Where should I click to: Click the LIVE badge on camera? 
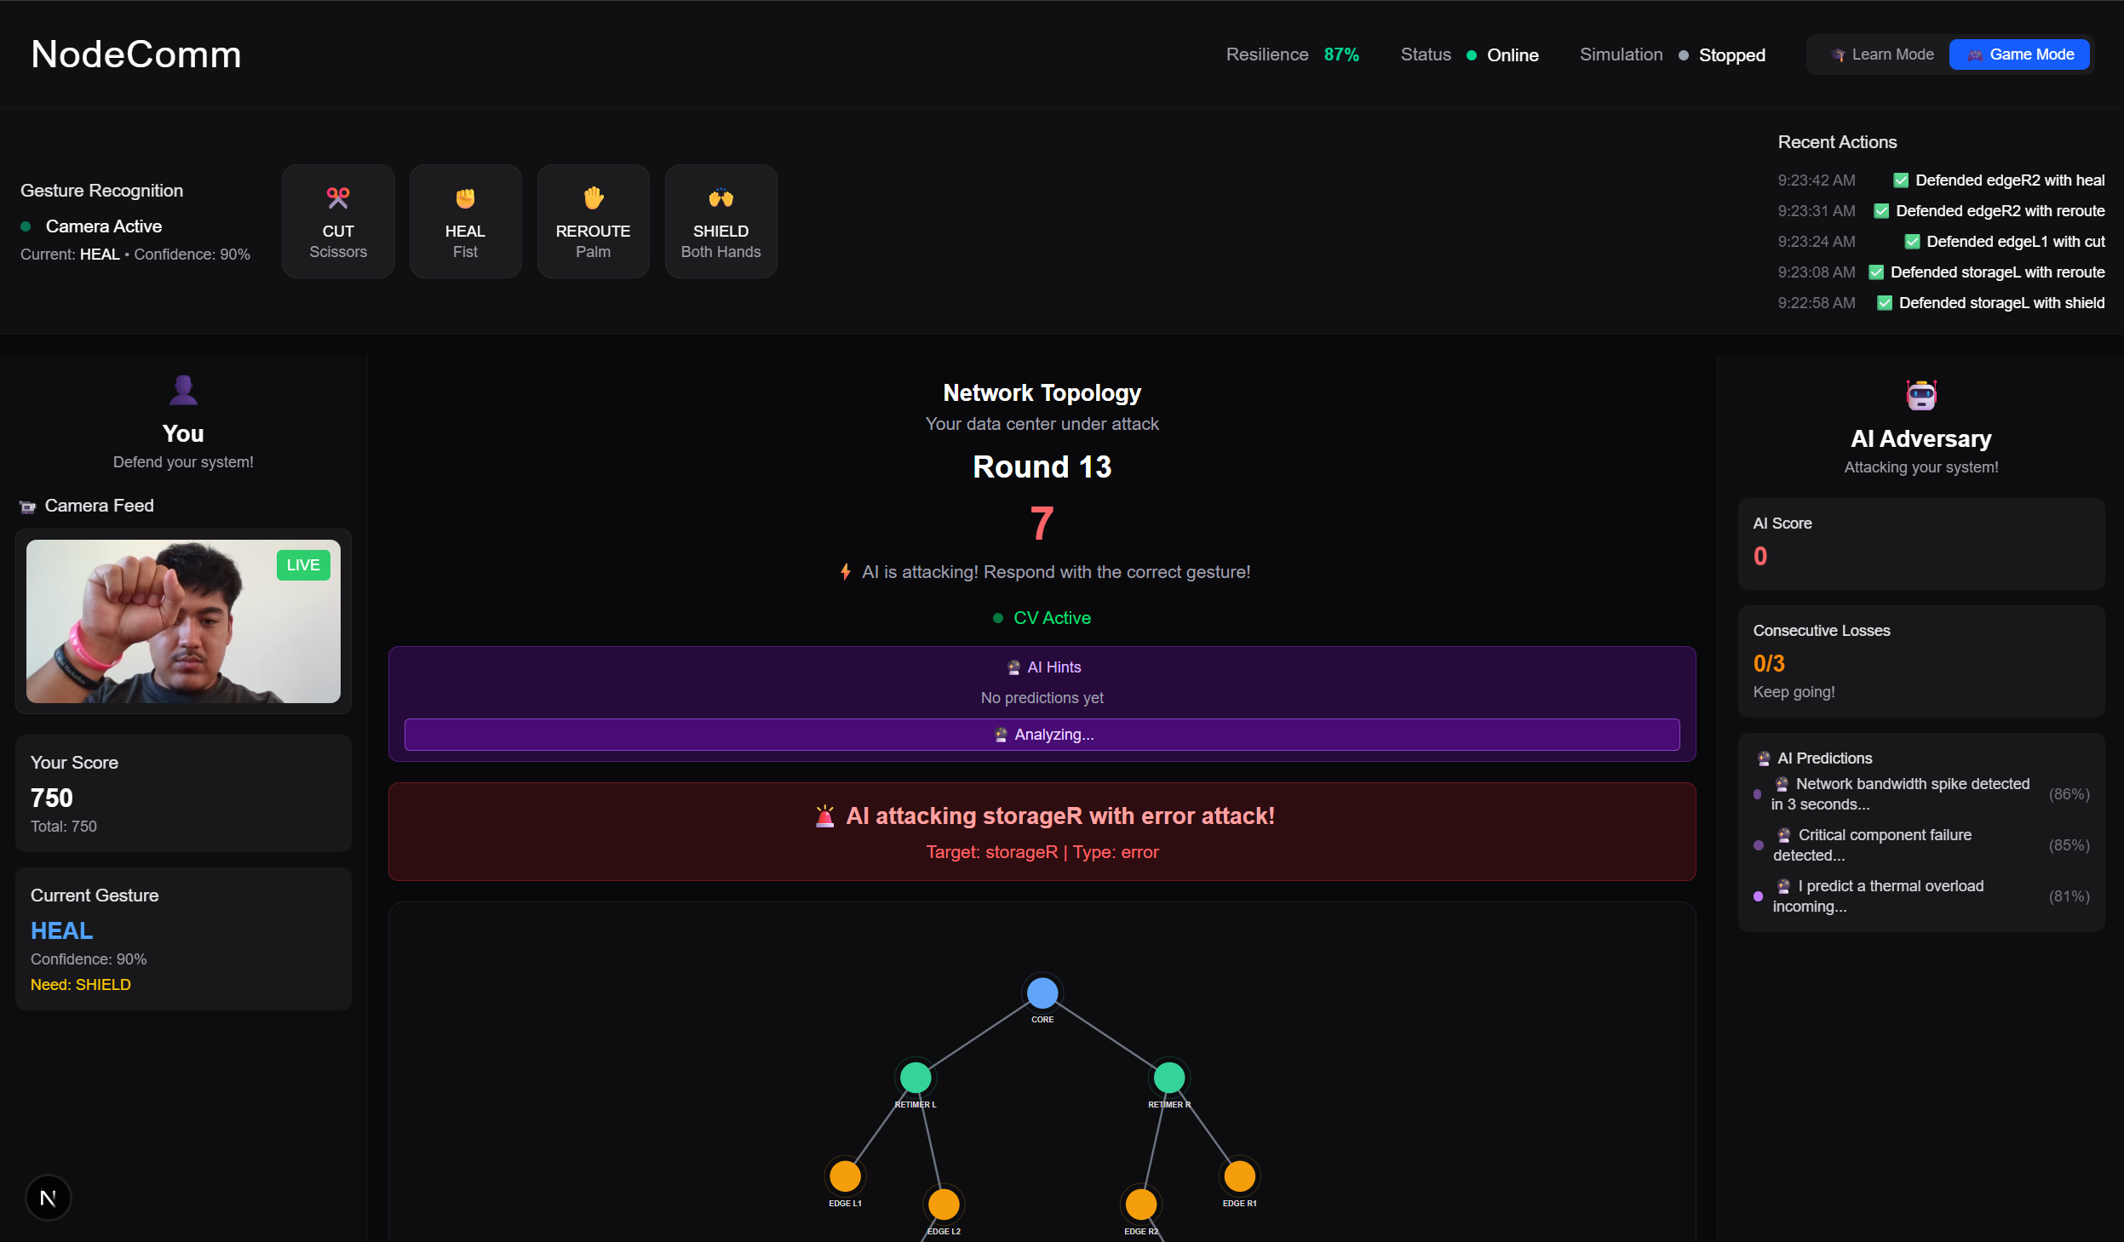pyautogui.click(x=303, y=565)
